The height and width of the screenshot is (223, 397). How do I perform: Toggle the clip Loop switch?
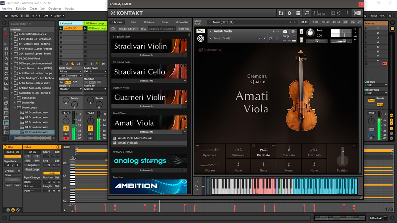coord(52,173)
